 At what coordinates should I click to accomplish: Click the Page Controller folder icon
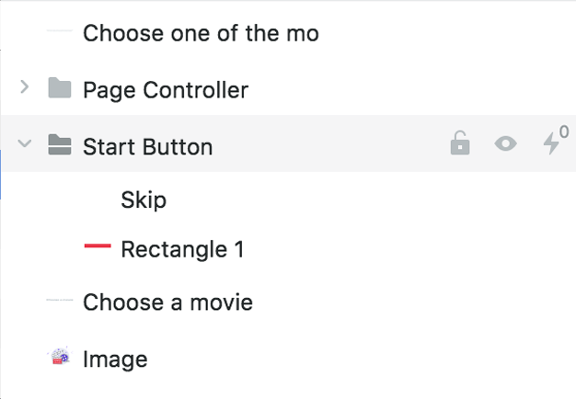point(60,88)
